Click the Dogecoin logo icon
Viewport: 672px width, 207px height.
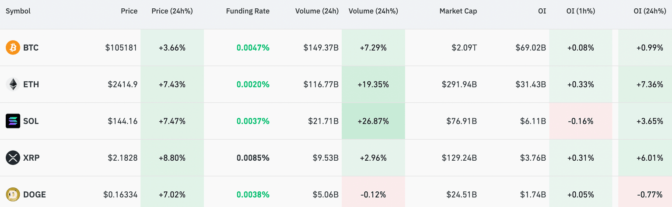pos(13,194)
